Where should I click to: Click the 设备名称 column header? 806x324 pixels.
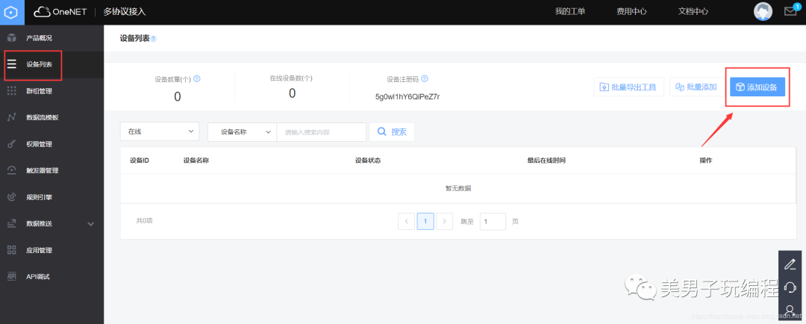click(x=196, y=161)
